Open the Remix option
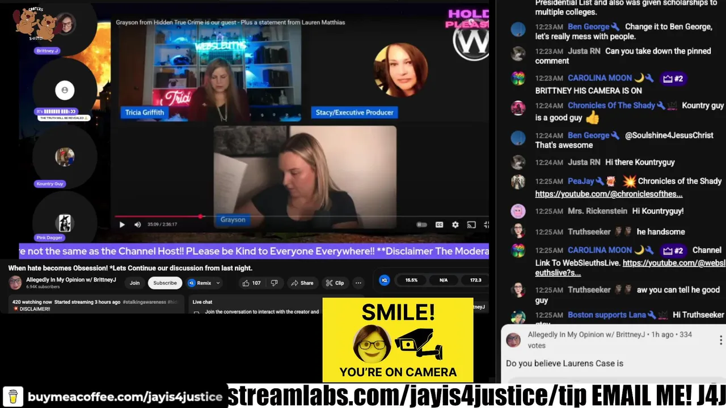 coord(200,283)
